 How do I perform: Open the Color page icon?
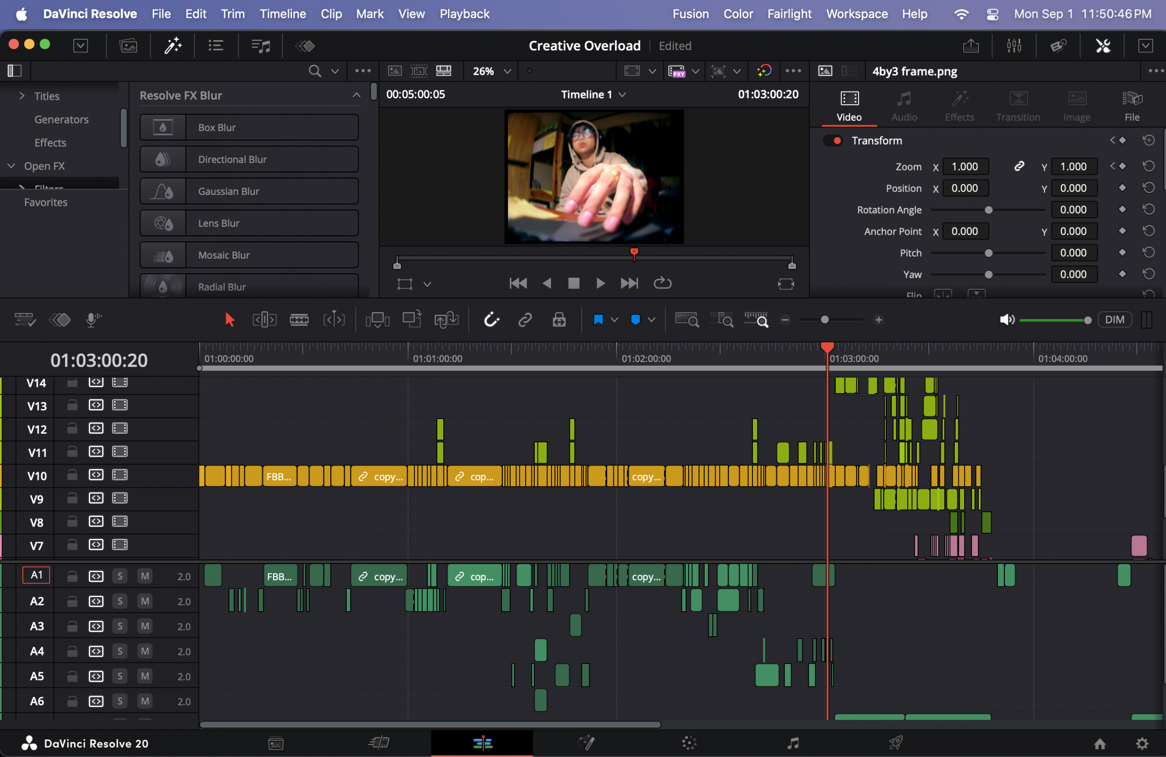click(689, 743)
